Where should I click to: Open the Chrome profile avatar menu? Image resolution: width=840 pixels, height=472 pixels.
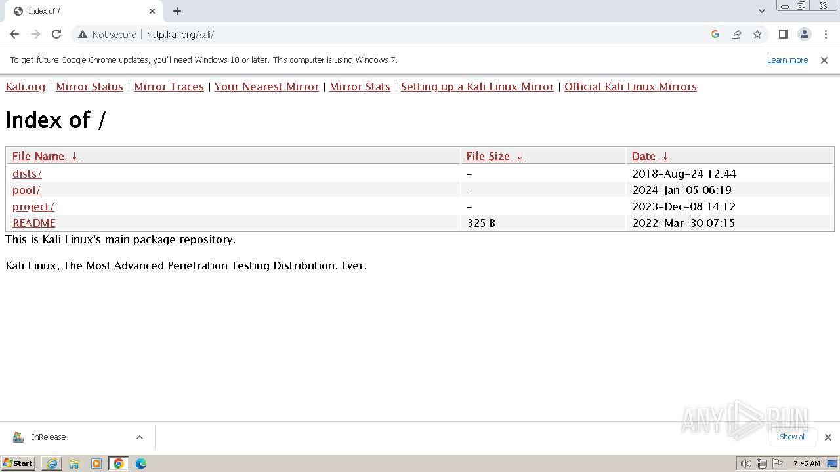(804, 34)
